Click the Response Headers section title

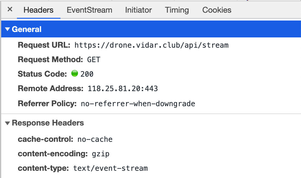[48, 123]
